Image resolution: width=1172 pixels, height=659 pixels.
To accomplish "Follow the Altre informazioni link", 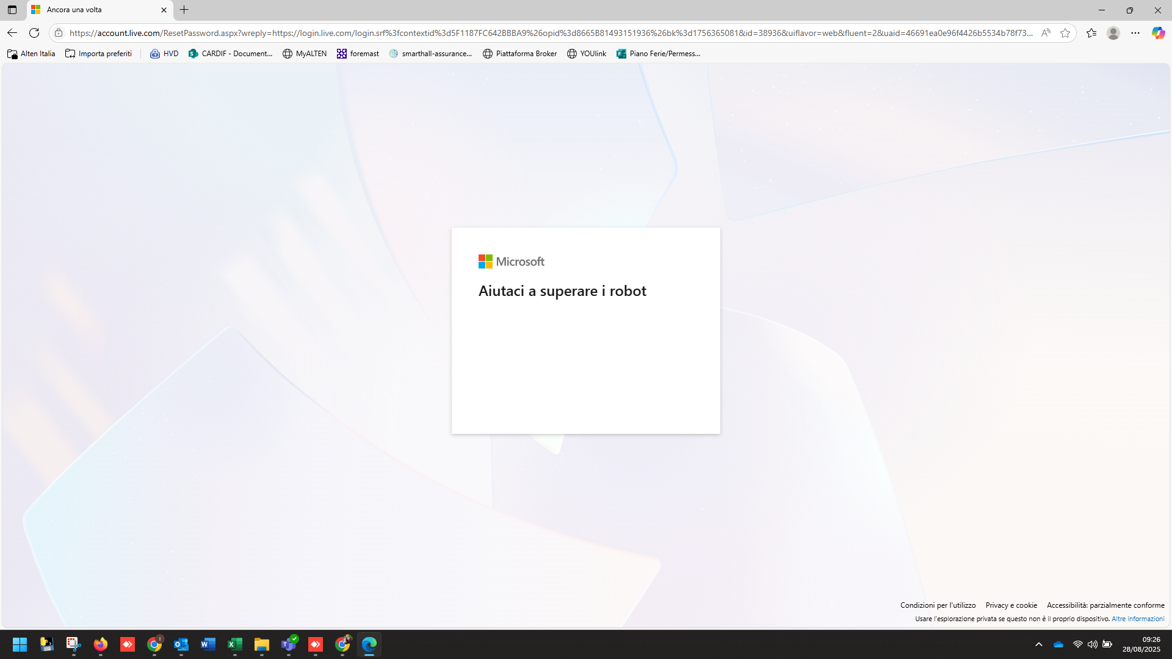I will (x=1138, y=619).
